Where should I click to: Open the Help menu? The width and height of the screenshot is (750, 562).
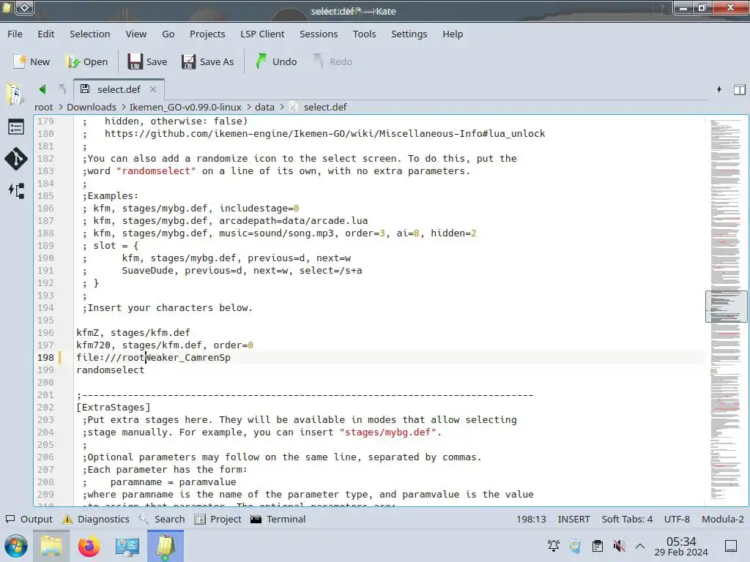click(x=453, y=34)
